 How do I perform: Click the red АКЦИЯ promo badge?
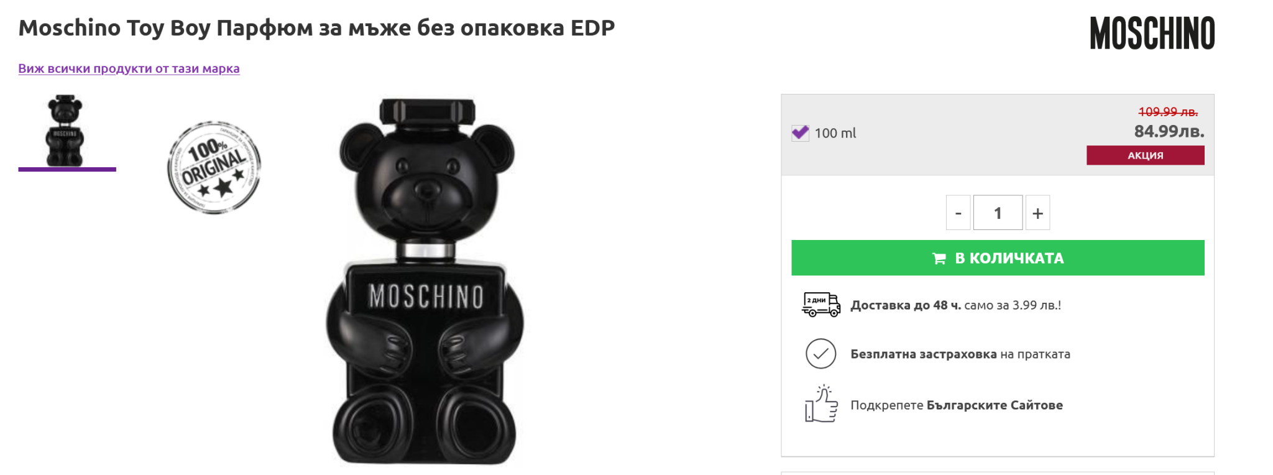point(1145,155)
